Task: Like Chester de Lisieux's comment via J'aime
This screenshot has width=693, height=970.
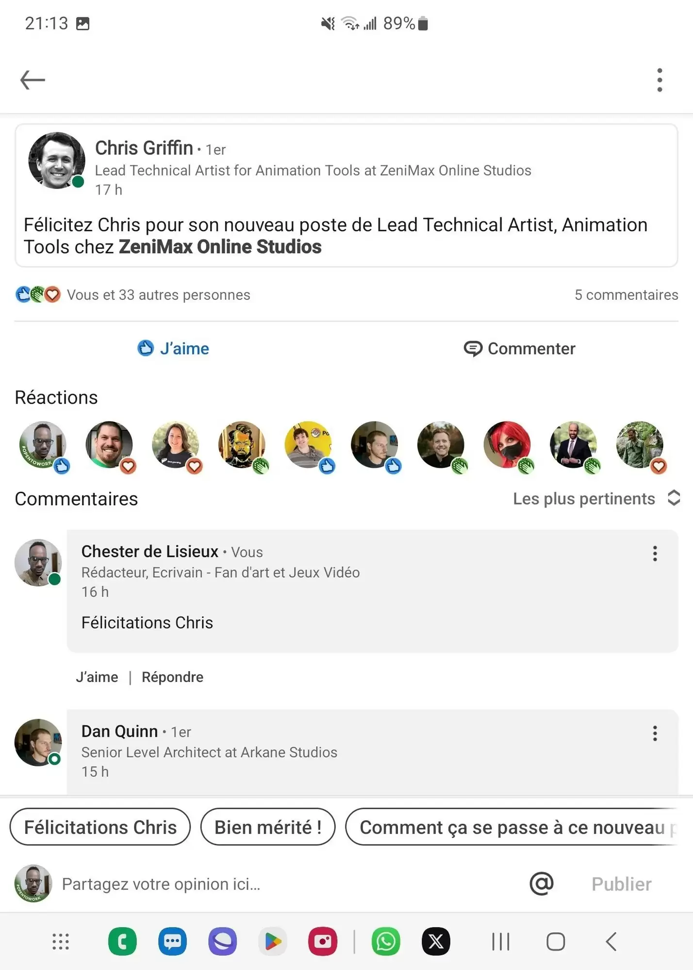Action: (x=97, y=677)
